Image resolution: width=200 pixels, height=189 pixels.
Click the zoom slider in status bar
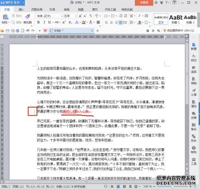(173, 187)
